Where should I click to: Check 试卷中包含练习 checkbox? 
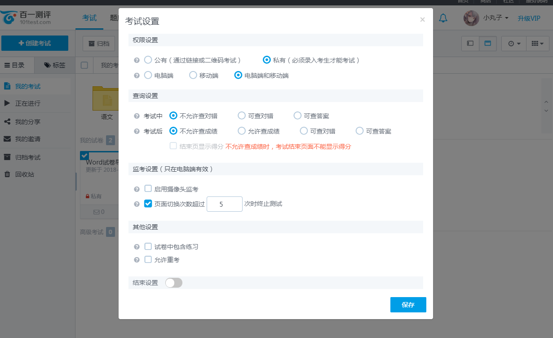tap(148, 246)
